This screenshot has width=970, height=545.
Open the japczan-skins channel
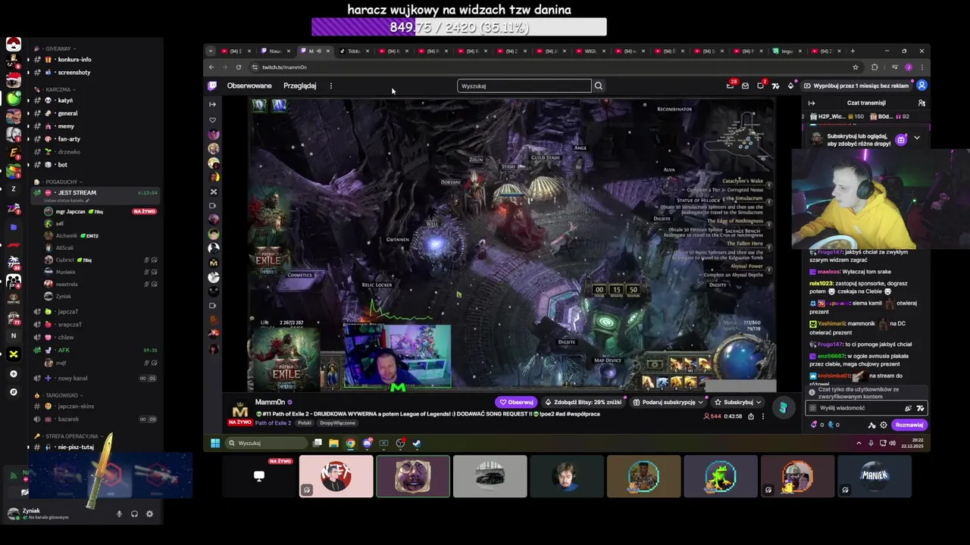pyautogui.click(x=76, y=406)
